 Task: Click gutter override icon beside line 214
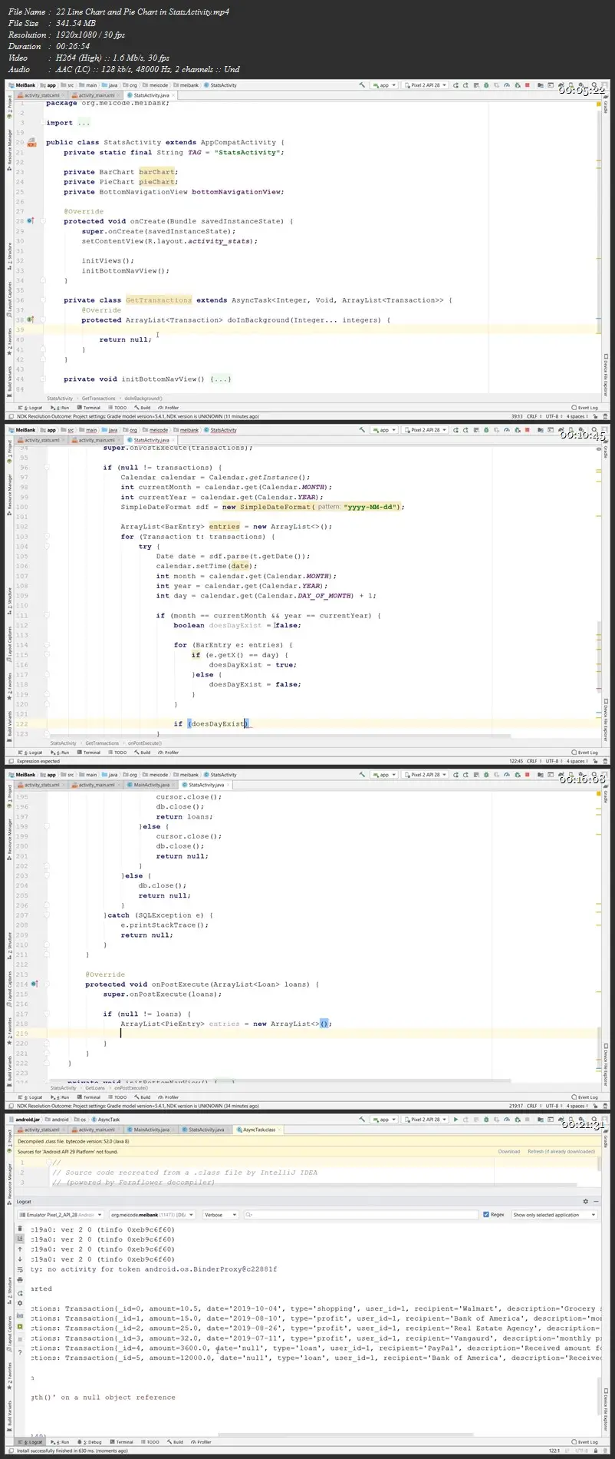[34, 984]
